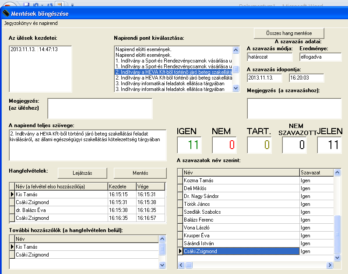Viewport: 348px width, 274px height.
Task: Click the TART. count box
Action: click(260, 145)
